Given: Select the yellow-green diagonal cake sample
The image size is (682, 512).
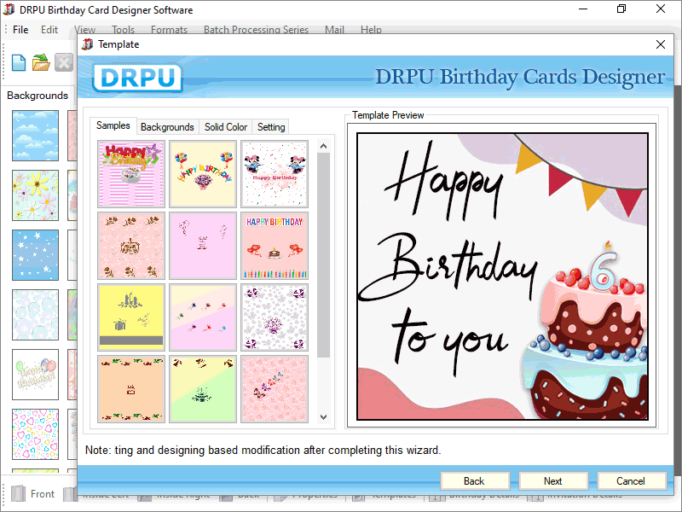Looking at the screenshot, I should coord(203,389).
